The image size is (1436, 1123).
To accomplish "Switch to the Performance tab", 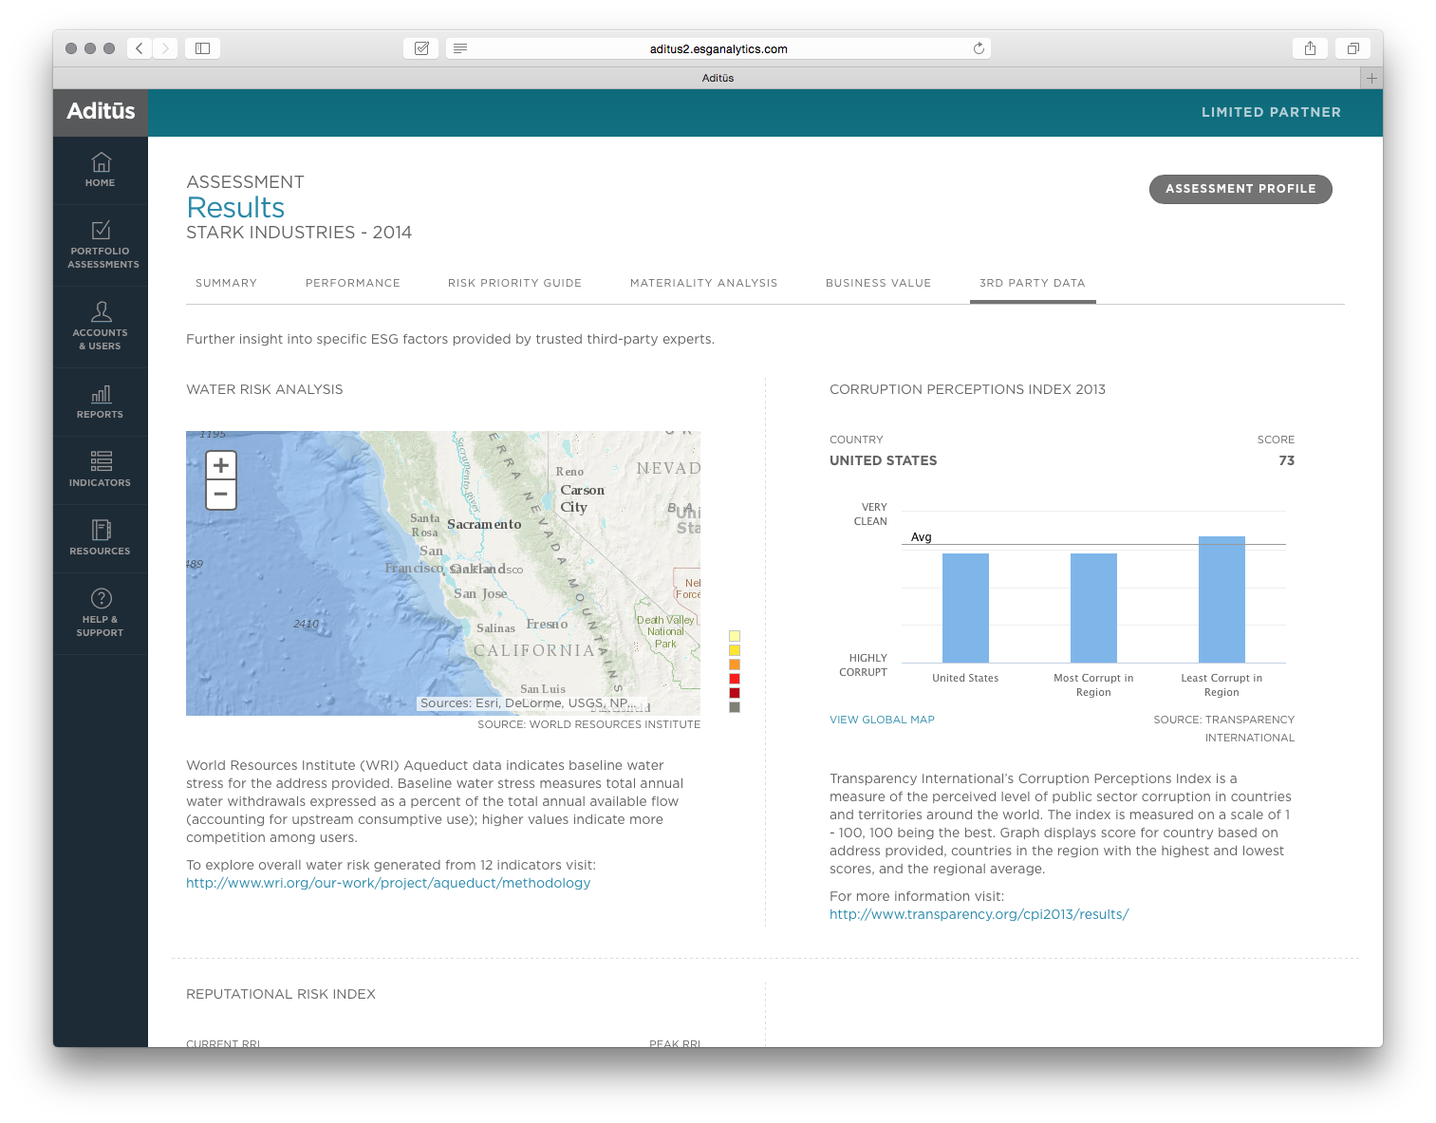I will (353, 283).
